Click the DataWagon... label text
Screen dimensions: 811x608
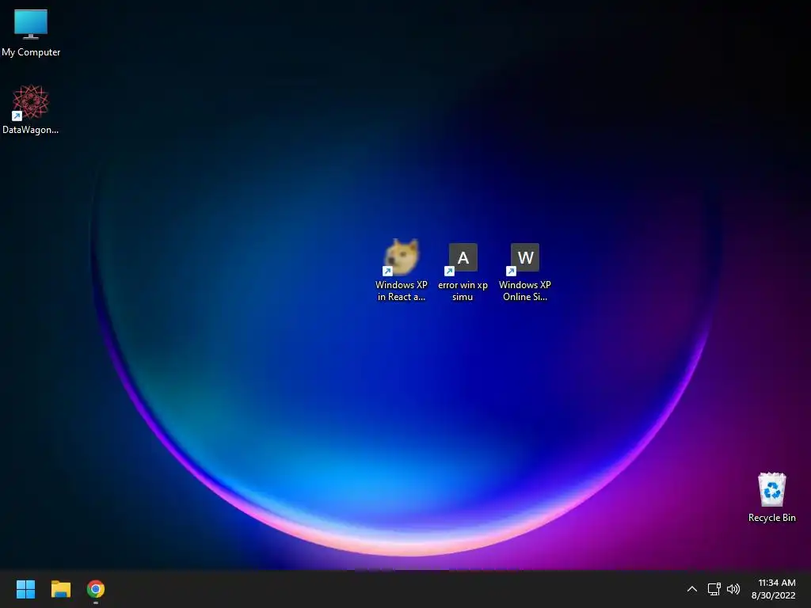pos(31,130)
